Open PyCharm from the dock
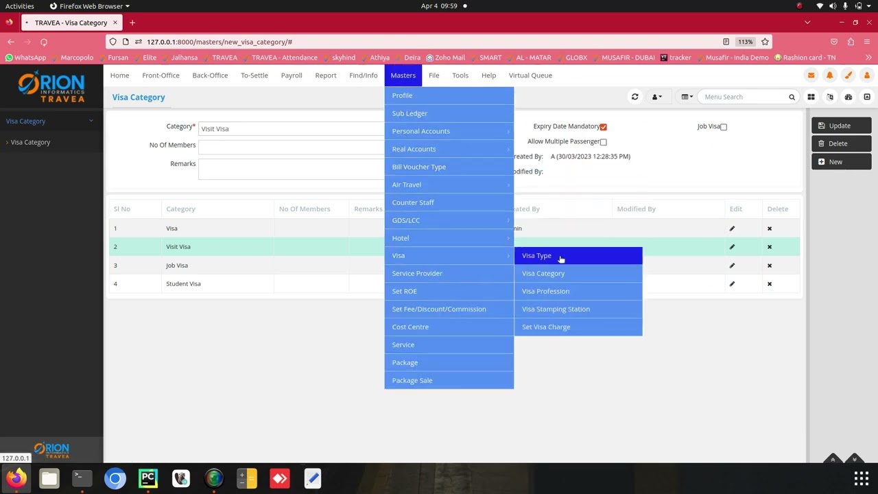 [148, 478]
